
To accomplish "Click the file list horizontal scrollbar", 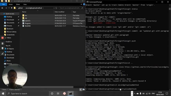I will (48, 87).
